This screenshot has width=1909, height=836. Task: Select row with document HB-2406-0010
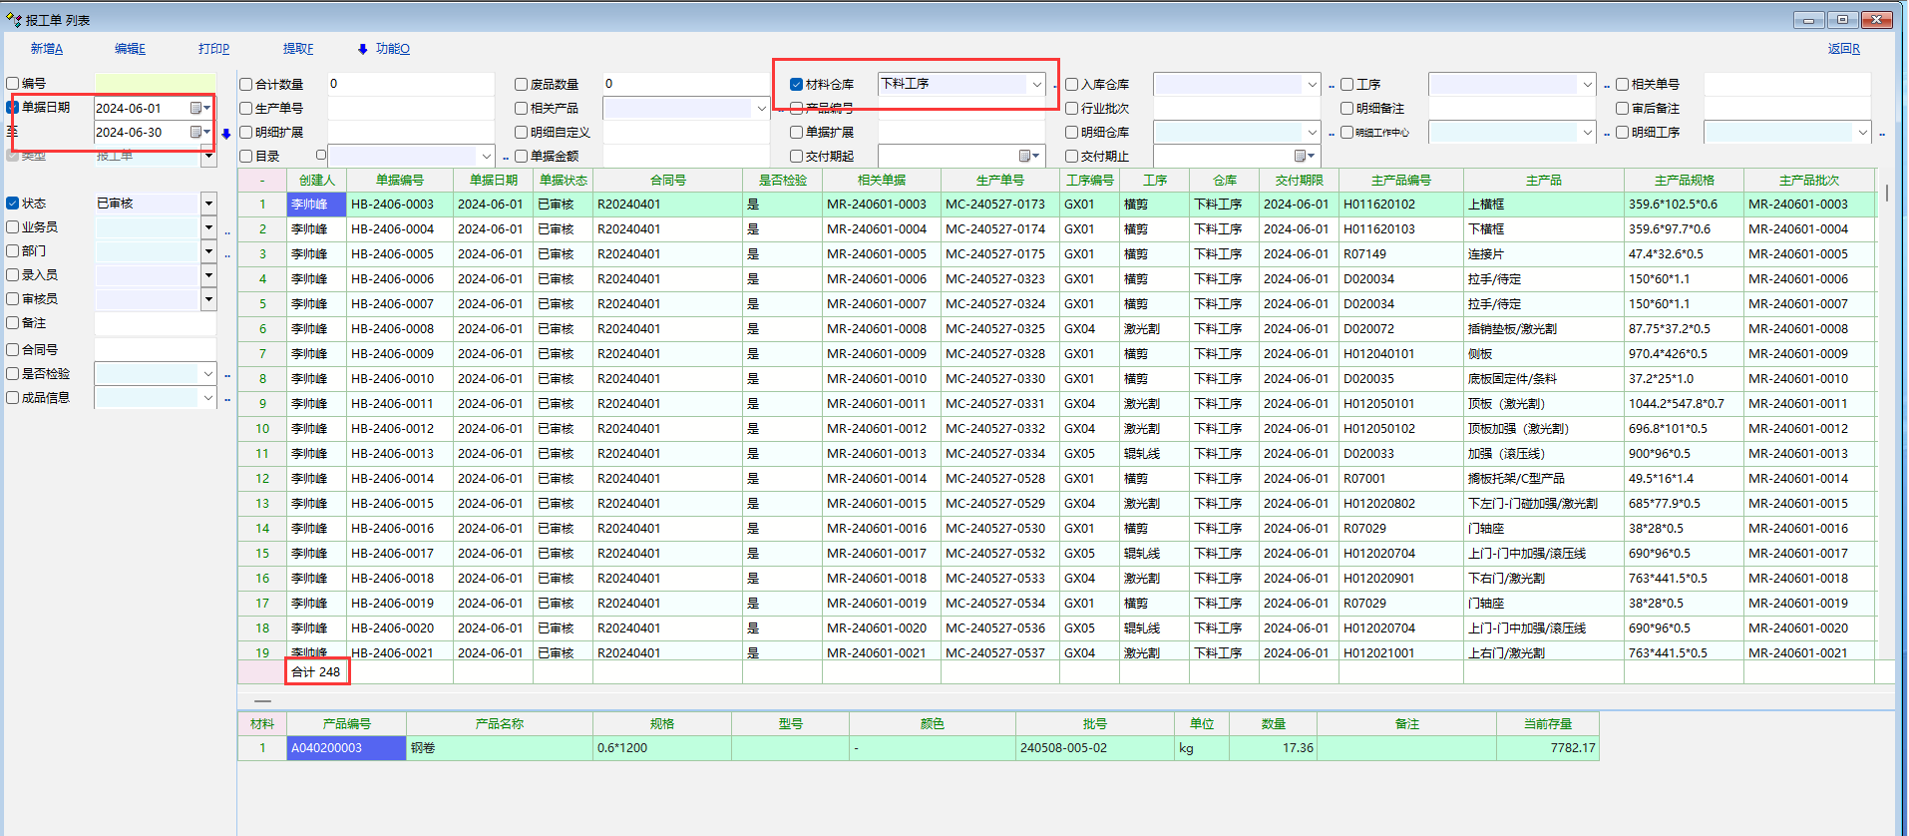tap(392, 379)
